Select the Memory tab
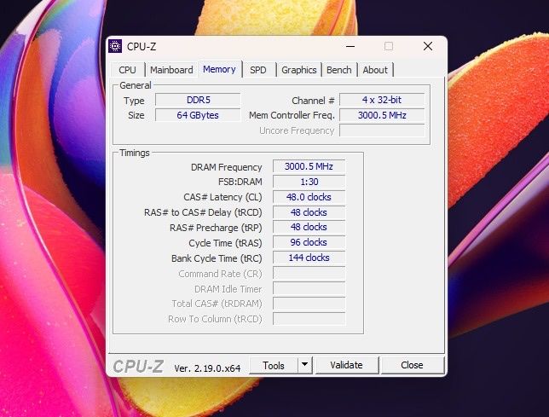The width and height of the screenshot is (549, 417). 220,69
